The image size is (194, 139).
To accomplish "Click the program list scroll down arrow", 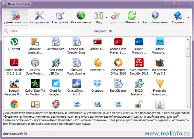I will (x=188, y=106).
